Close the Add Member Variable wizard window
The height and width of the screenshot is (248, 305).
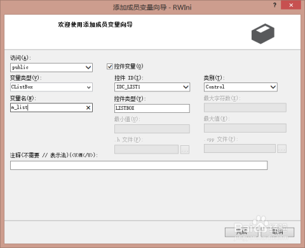pyautogui.click(x=291, y=5)
